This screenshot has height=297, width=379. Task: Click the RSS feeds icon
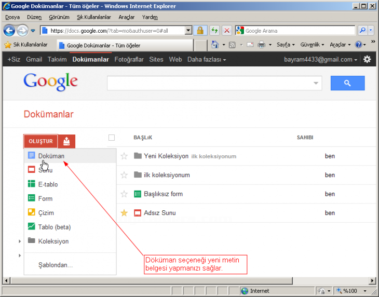click(x=232, y=45)
